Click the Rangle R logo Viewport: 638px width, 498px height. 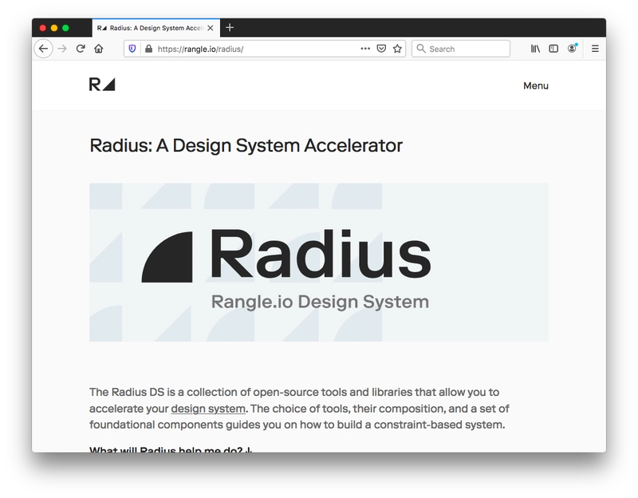point(102,85)
